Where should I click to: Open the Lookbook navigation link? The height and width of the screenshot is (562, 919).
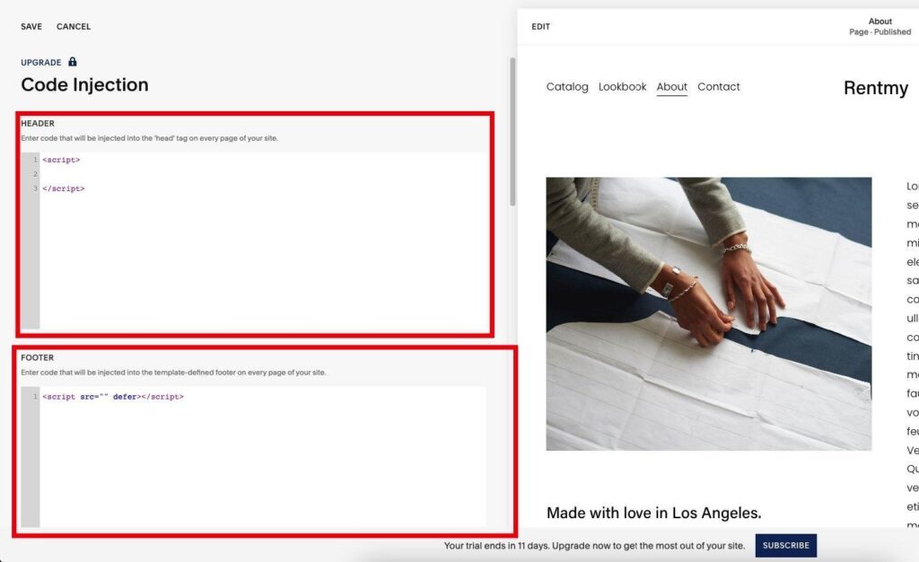tap(622, 87)
